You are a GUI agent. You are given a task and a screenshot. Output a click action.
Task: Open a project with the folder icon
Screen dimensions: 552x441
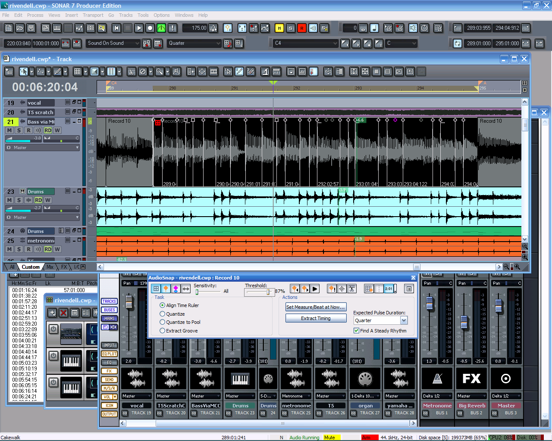[x=20, y=28]
